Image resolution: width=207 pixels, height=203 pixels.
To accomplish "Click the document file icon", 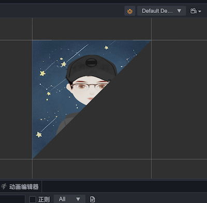I will [93, 199].
